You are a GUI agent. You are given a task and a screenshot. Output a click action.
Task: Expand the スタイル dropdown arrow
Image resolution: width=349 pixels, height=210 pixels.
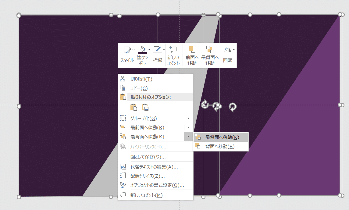click(x=134, y=50)
